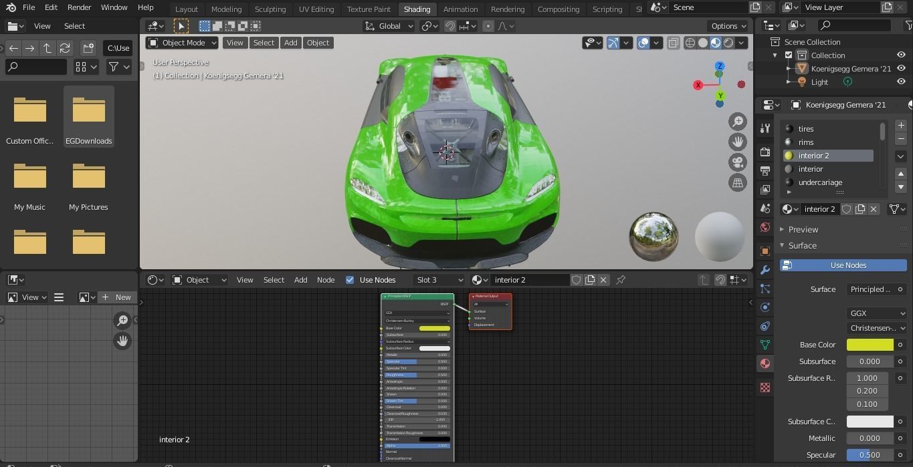The width and height of the screenshot is (913, 467).
Task: Duplicate the interior 2 material in properties
Action: (860, 209)
